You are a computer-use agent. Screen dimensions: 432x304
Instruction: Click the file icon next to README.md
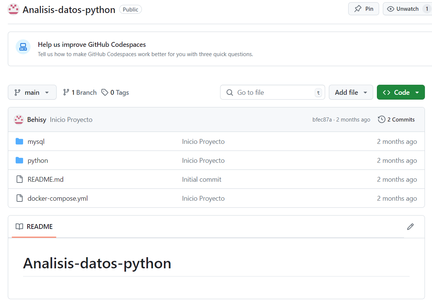tap(19, 179)
